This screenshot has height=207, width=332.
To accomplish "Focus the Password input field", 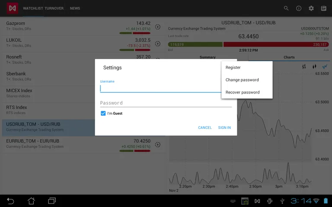I will coord(166,103).
